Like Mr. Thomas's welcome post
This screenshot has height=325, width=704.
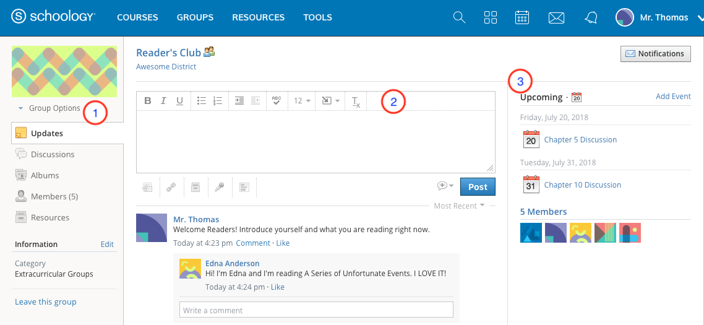point(283,243)
